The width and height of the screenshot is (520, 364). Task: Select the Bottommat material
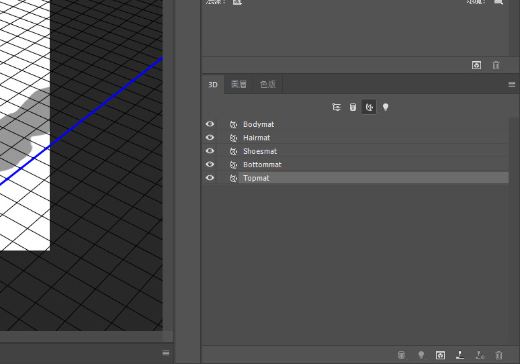coord(262,165)
